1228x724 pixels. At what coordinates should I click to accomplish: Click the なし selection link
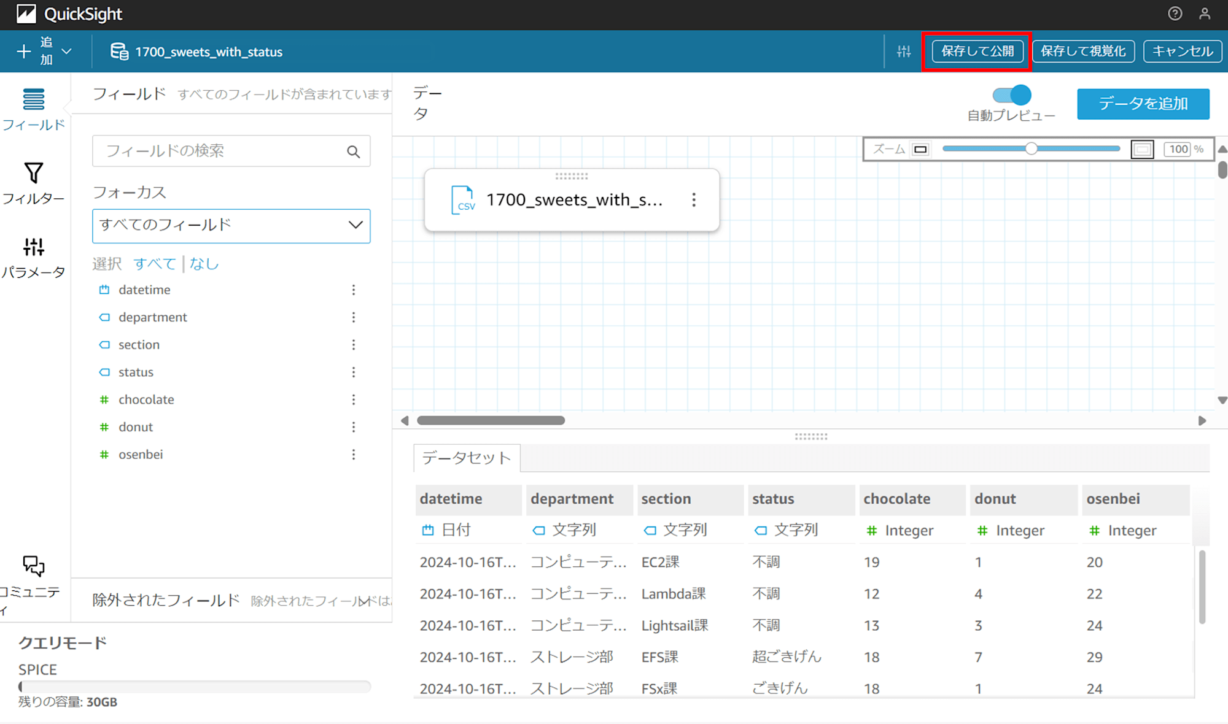[204, 264]
